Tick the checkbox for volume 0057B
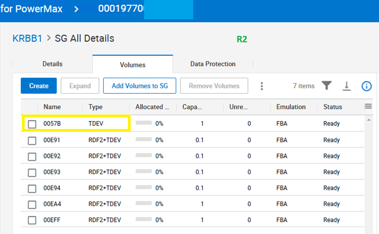The height and width of the screenshot is (234, 379). 32,124
